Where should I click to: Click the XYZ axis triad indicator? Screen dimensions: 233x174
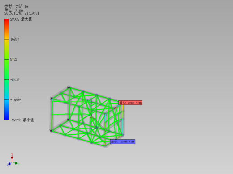(13, 160)
